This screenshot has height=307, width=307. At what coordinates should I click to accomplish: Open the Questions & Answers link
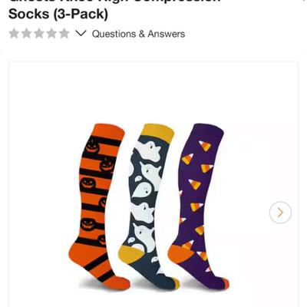[x=138, y=34]
